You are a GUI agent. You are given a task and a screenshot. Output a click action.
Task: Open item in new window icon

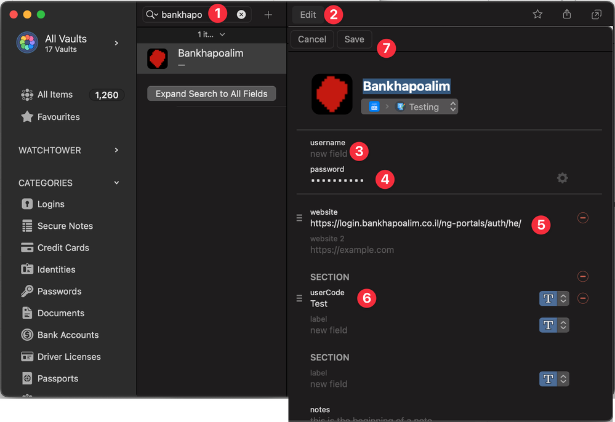point(596,14)
